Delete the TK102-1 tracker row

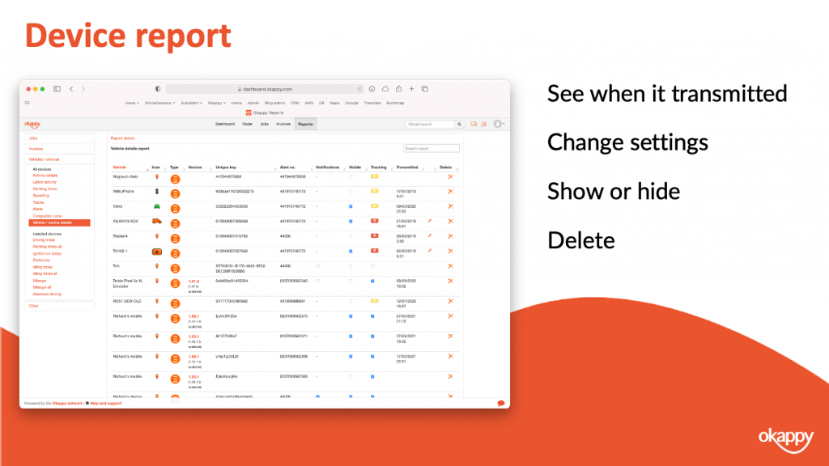[450, 251]
